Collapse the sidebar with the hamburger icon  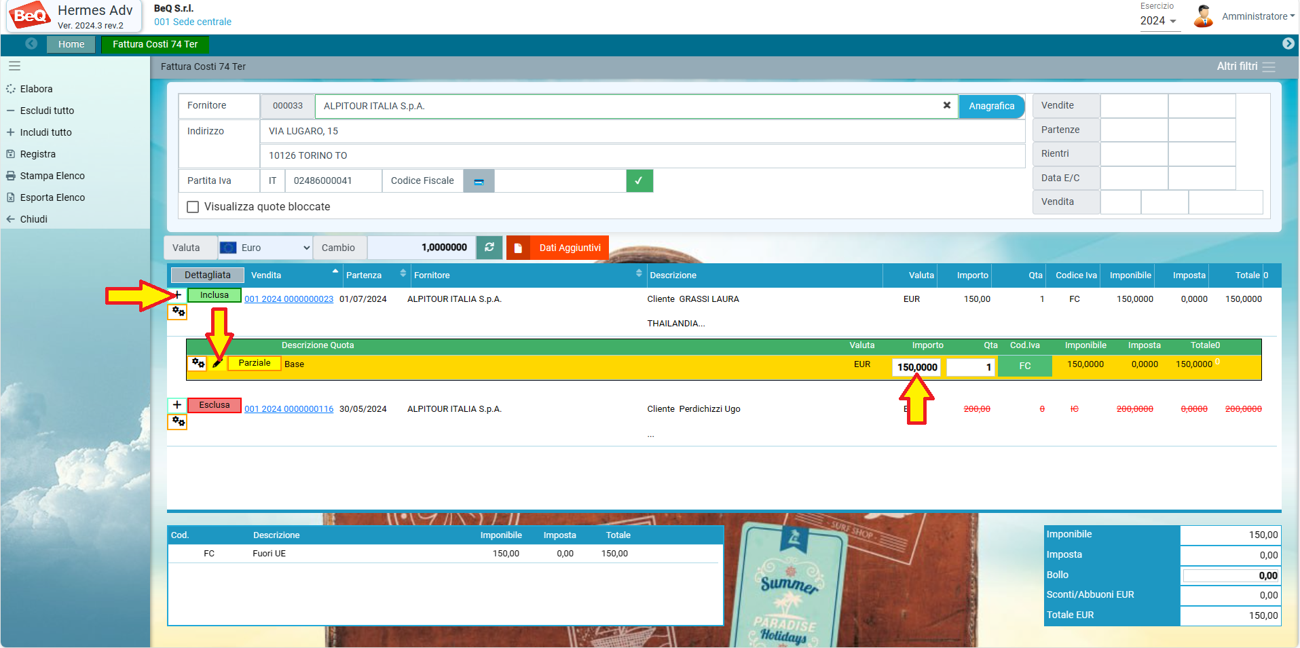coord(14,66)
